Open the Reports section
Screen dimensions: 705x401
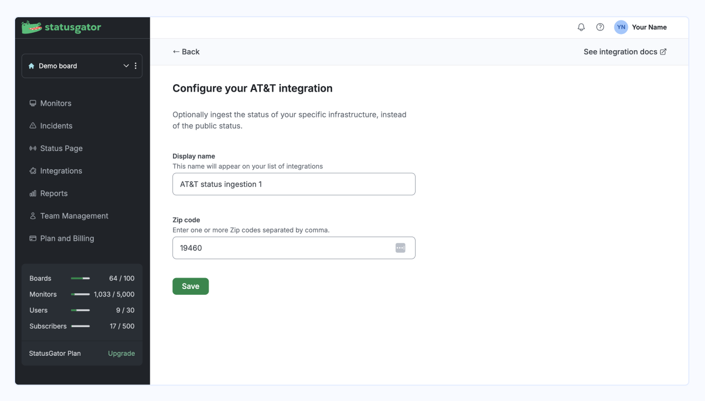point(53,193)
